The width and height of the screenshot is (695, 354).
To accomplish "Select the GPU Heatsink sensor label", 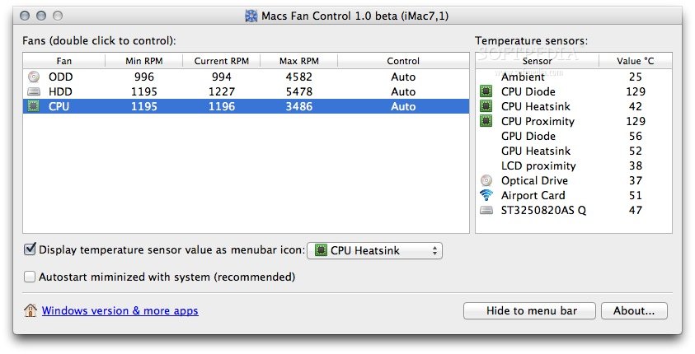I will [536, 151].
